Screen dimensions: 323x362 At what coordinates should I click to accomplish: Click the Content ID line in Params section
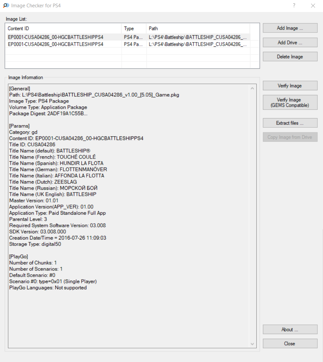[76, 138]
